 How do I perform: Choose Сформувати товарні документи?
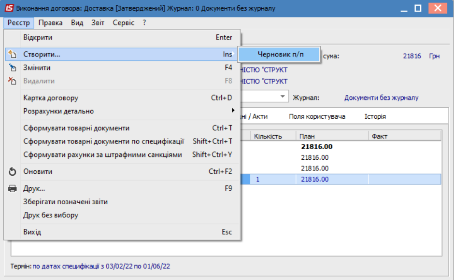[x=123, y=128]
